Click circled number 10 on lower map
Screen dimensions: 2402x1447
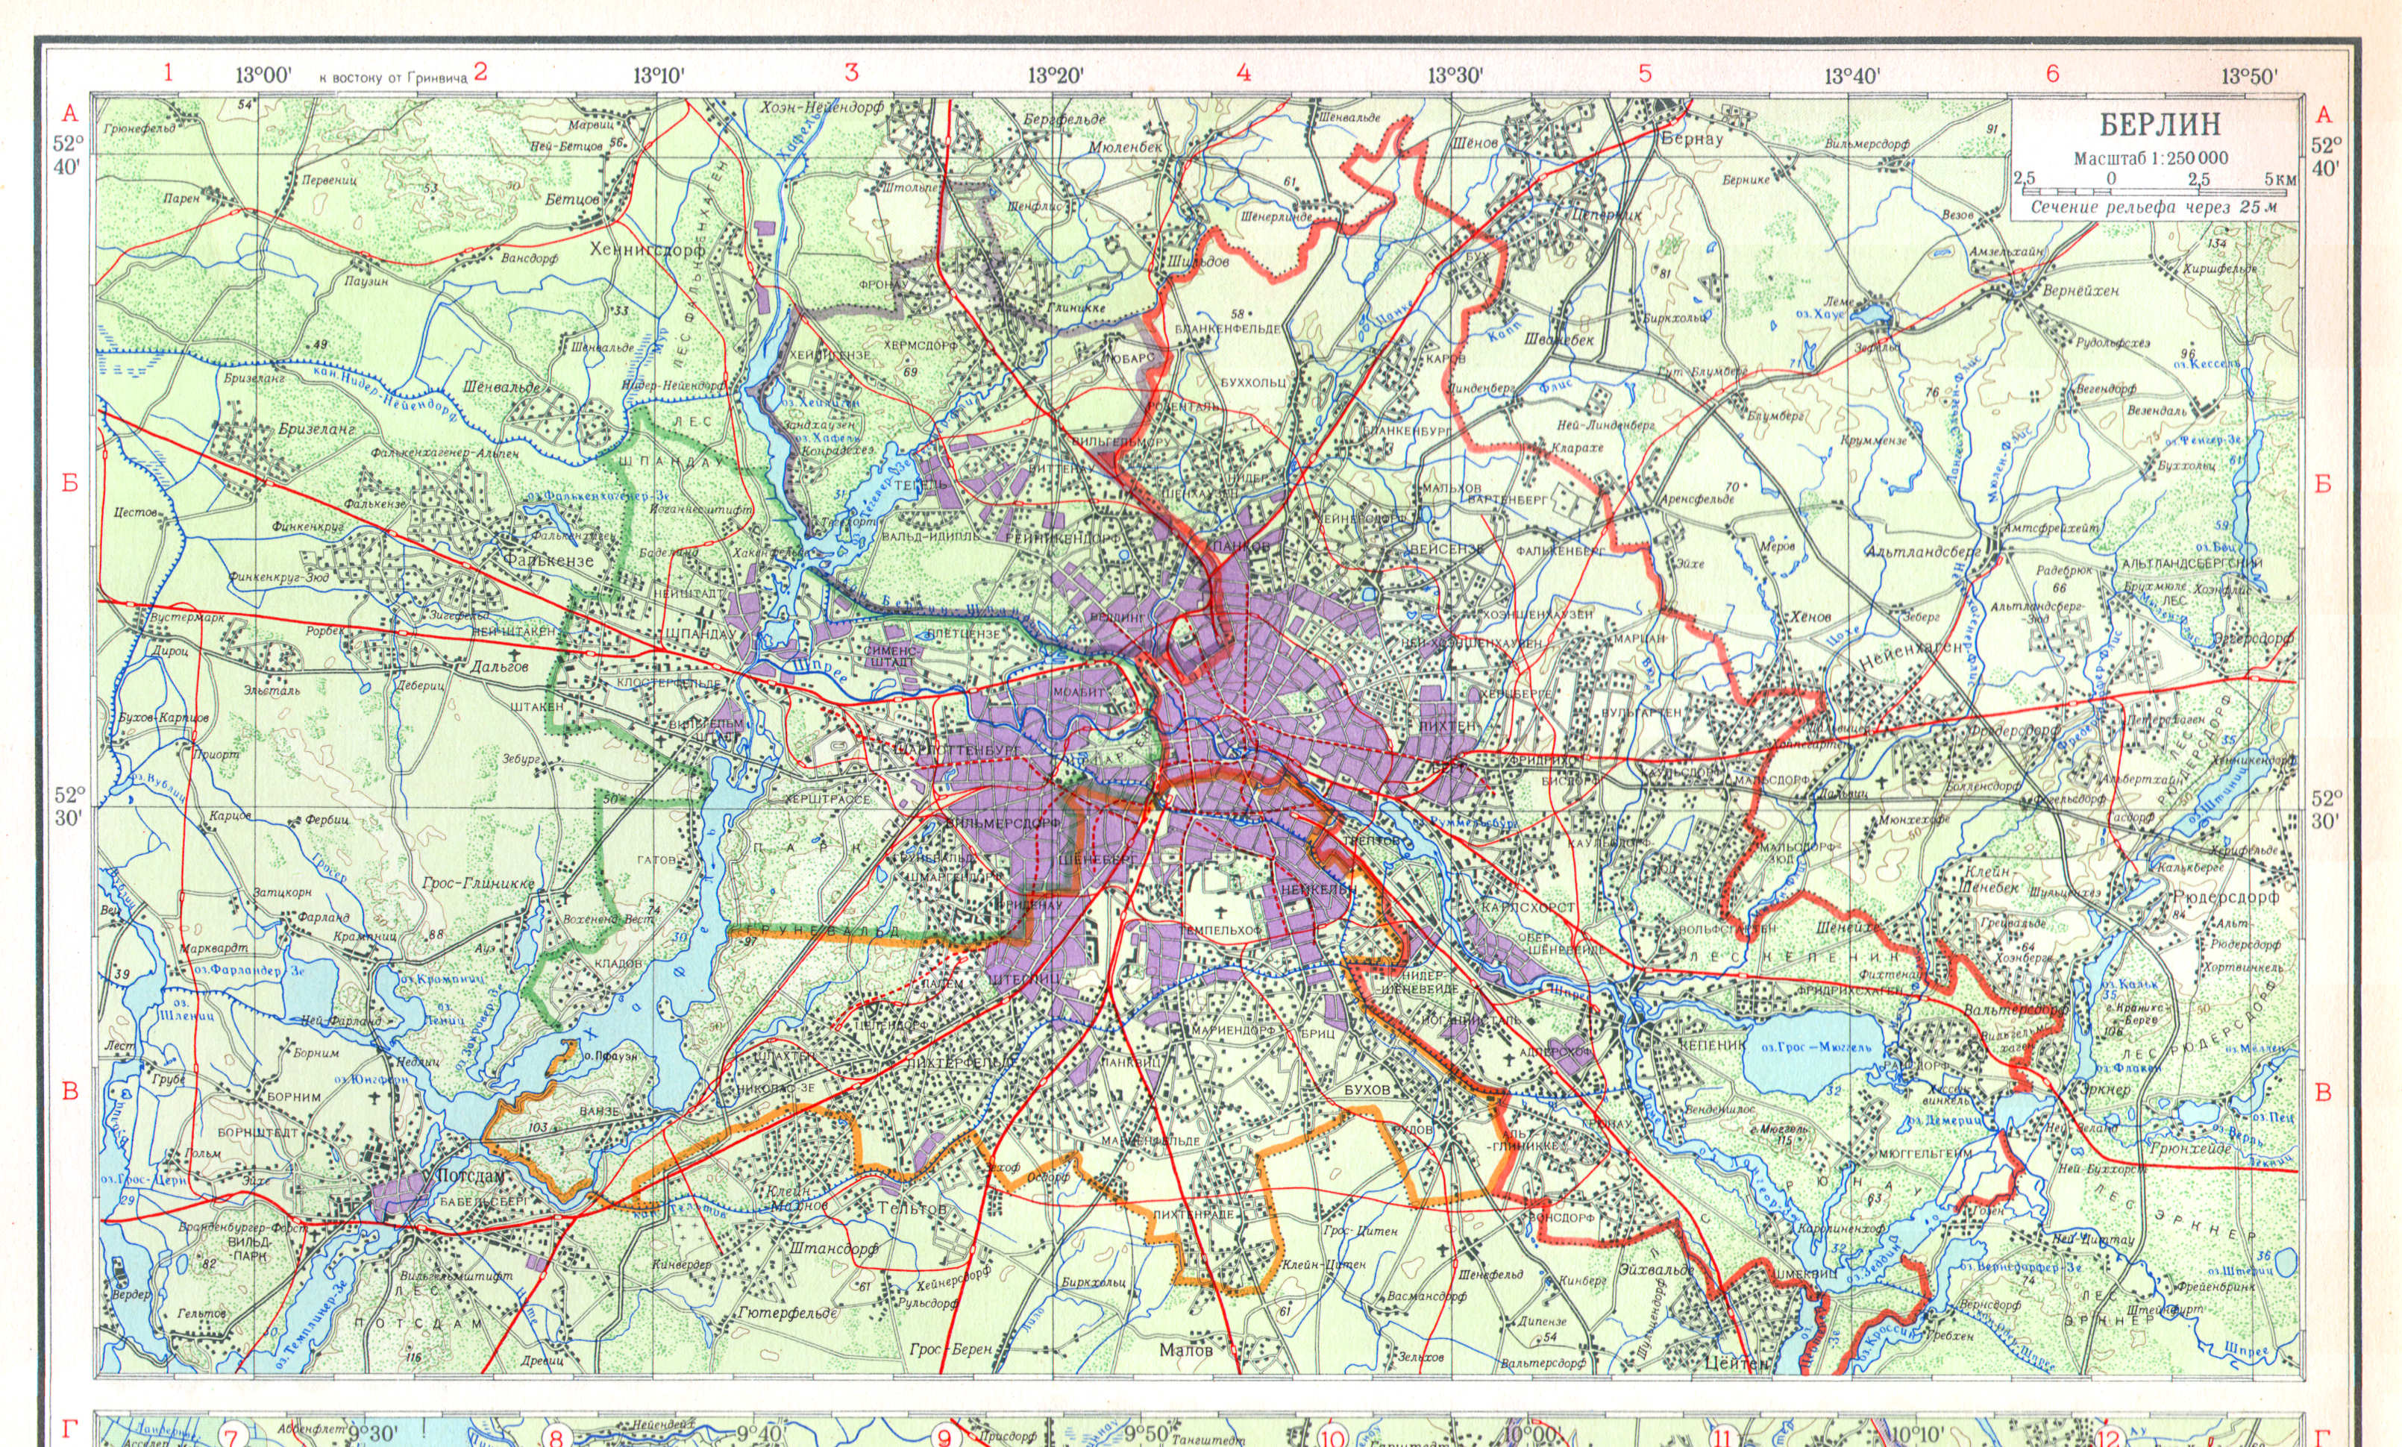coord(1334,1438)
